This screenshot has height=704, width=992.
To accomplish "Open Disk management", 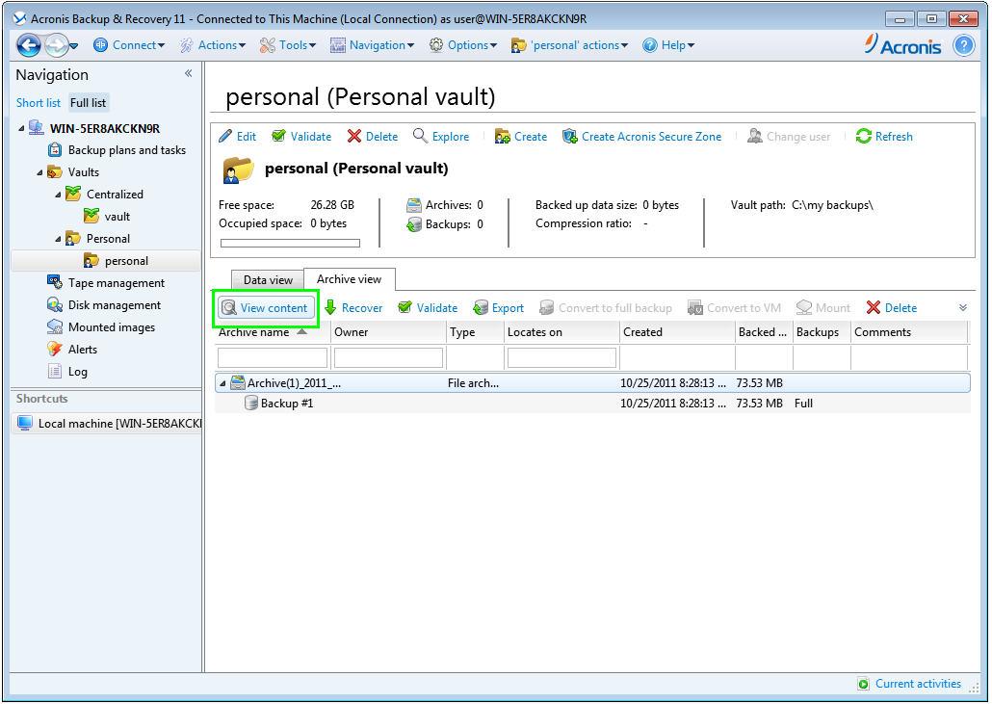I will click(104, 305).
